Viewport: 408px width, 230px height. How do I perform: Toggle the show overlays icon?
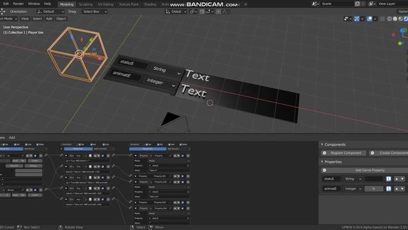(x=370, y=19)
